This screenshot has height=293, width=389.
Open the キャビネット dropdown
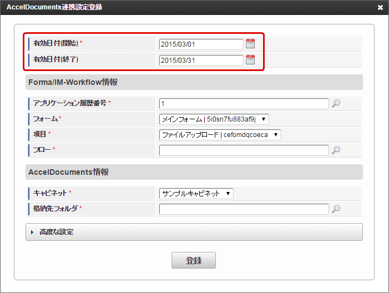tap(196, 194)
